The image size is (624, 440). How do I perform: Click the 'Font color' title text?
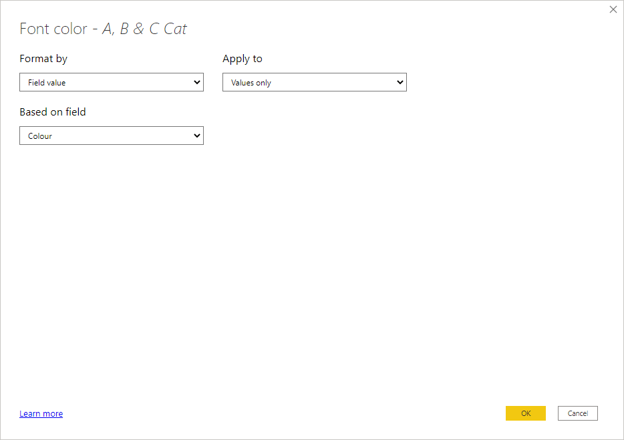tap(53, 29)
